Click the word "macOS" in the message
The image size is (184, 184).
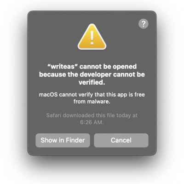click(48, 95)
